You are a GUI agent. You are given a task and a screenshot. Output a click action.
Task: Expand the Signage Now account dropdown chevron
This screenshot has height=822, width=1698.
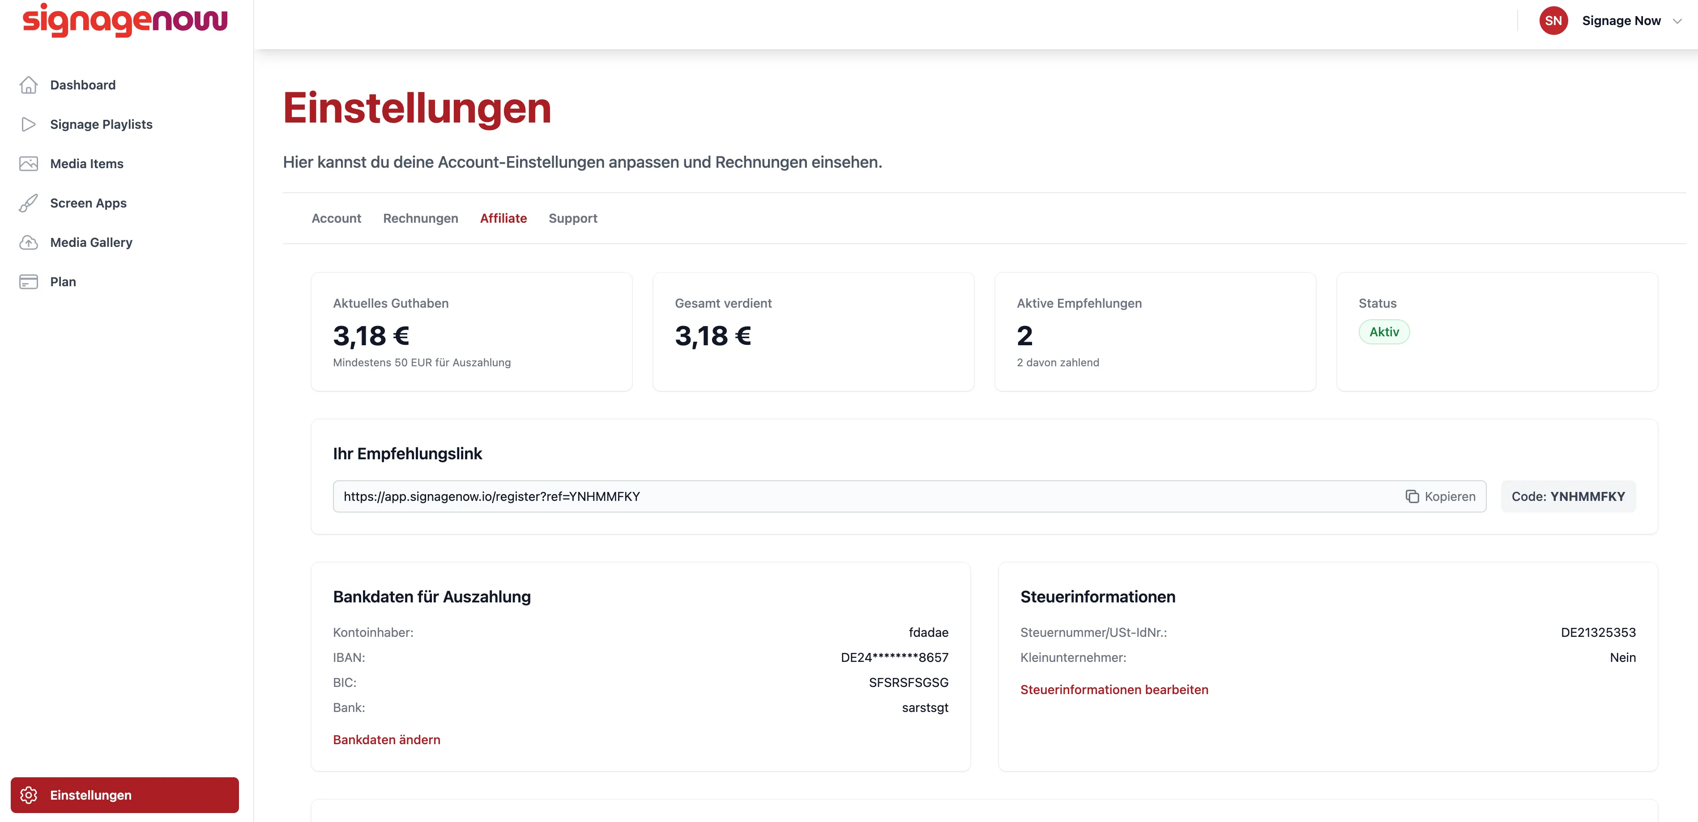click(1677, 21)
